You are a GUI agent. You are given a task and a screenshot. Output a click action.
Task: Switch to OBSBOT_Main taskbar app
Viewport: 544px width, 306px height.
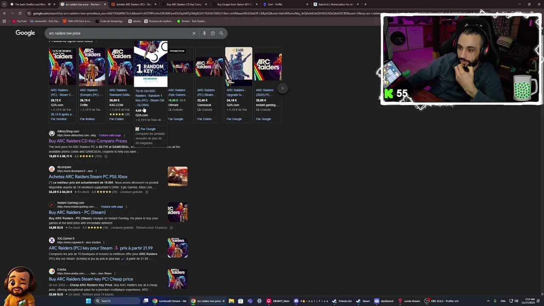tap(278, 301)
